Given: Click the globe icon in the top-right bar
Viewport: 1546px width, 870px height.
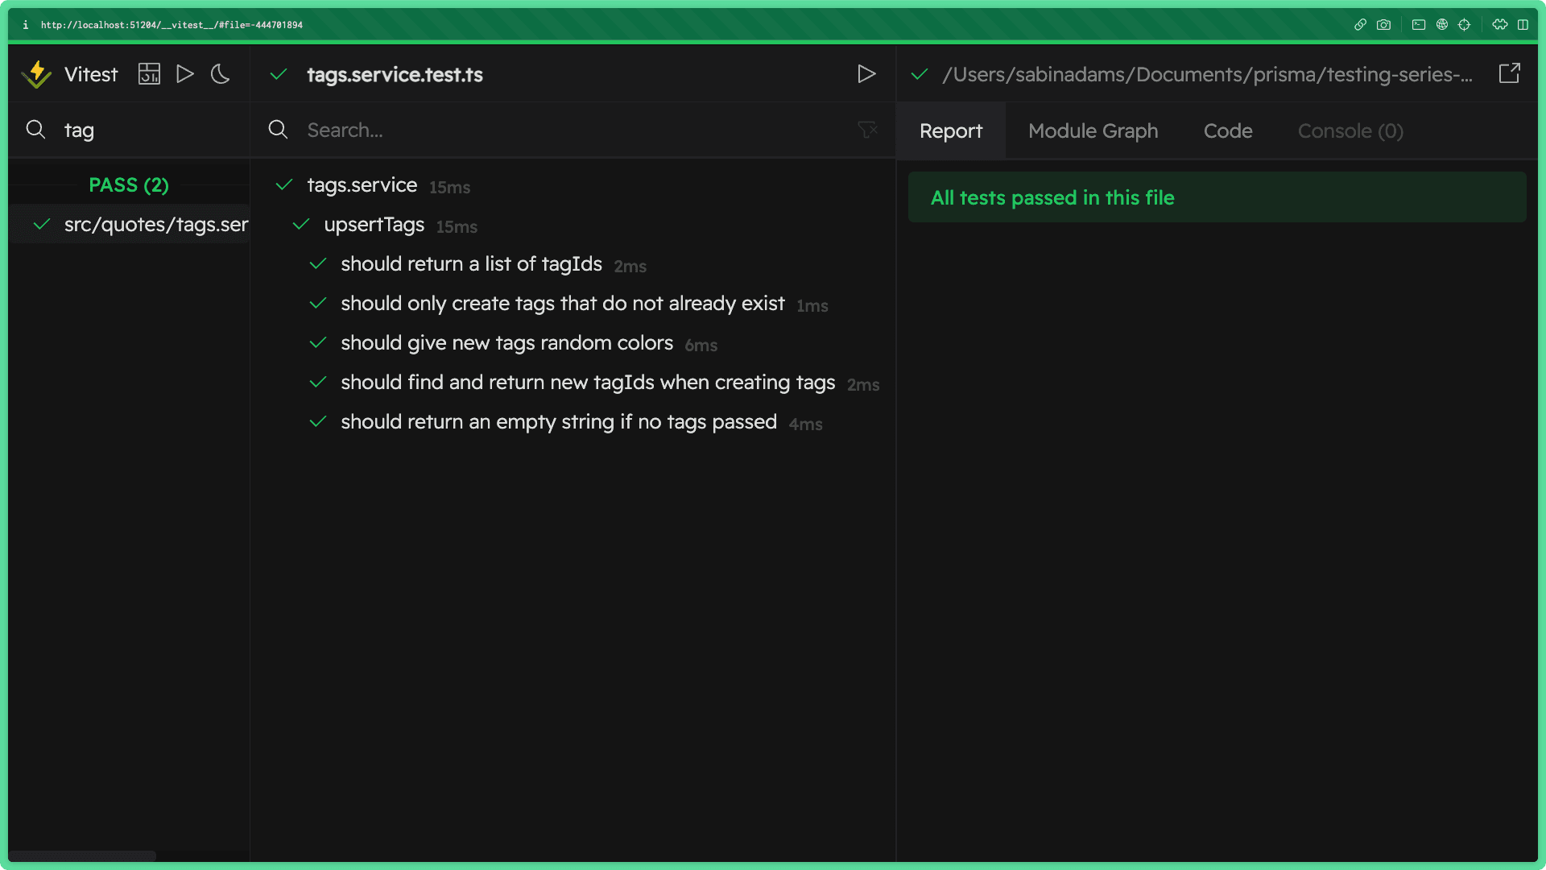Looking at the screenshot, I should (1441, 25).
